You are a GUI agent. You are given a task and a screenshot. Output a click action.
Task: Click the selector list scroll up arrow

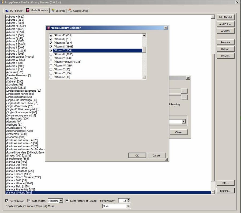pos(144,36)
